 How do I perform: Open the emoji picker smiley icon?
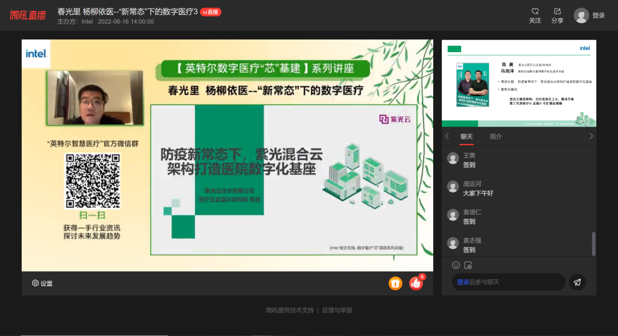click(x=456, y=265)
